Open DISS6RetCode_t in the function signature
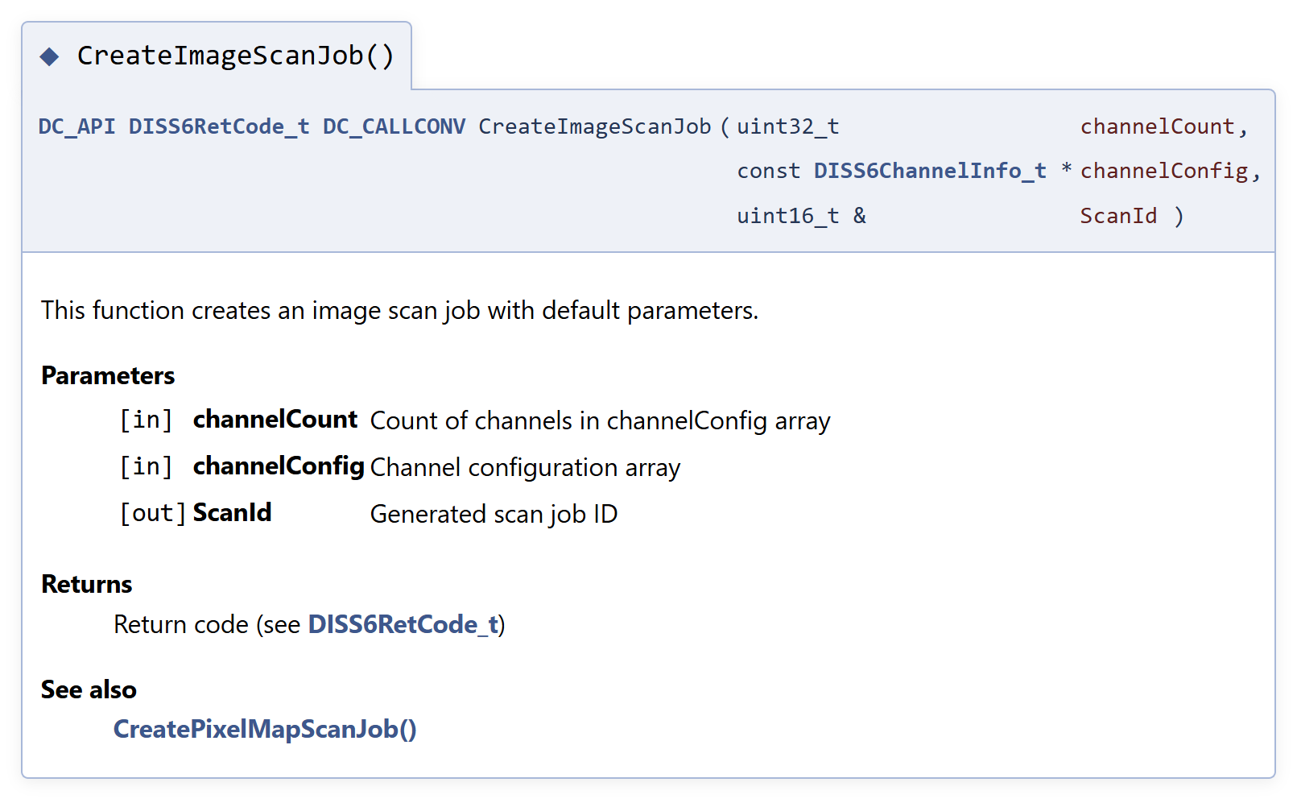Screen dimensions: 1297x803 219,126
